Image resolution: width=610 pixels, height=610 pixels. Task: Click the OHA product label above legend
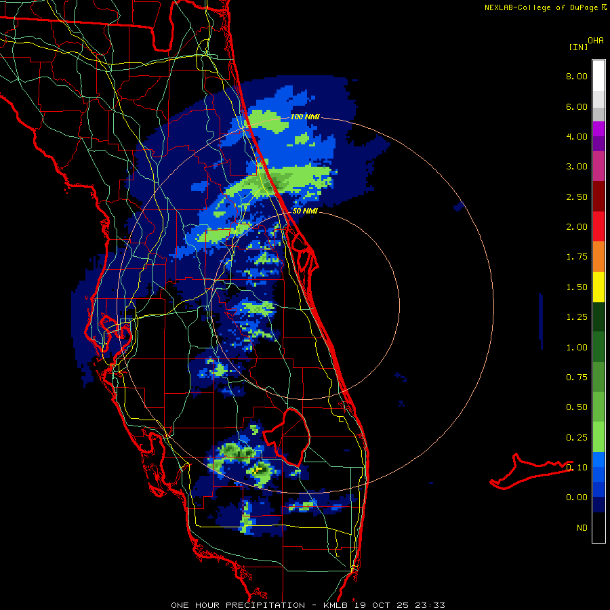[x=596, y=40]
